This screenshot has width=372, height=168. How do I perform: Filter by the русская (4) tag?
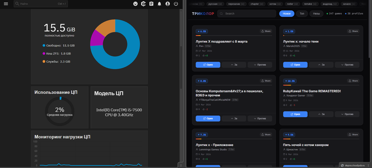(215, 4)
